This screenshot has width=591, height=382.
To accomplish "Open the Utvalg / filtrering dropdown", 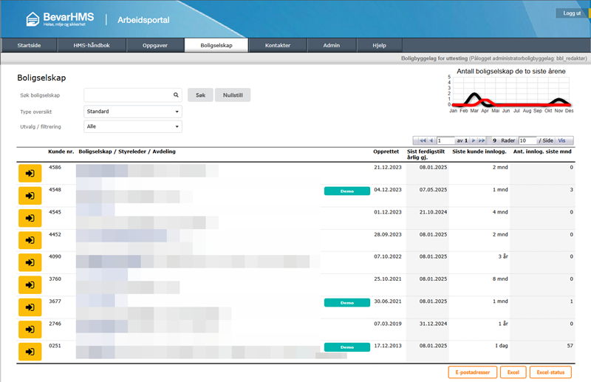I will tap(133, 126).
